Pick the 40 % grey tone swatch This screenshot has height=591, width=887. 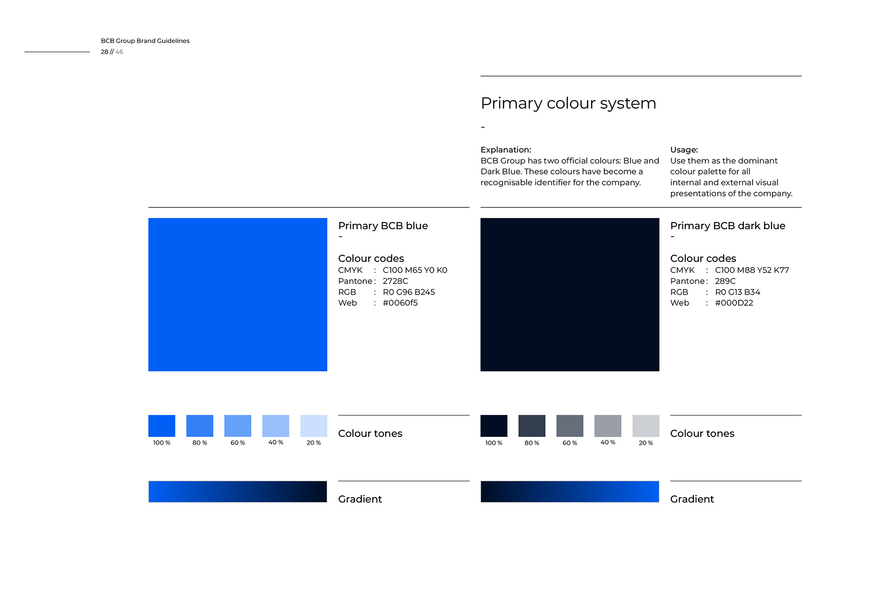pyautogui.click(x=608, y=426)
